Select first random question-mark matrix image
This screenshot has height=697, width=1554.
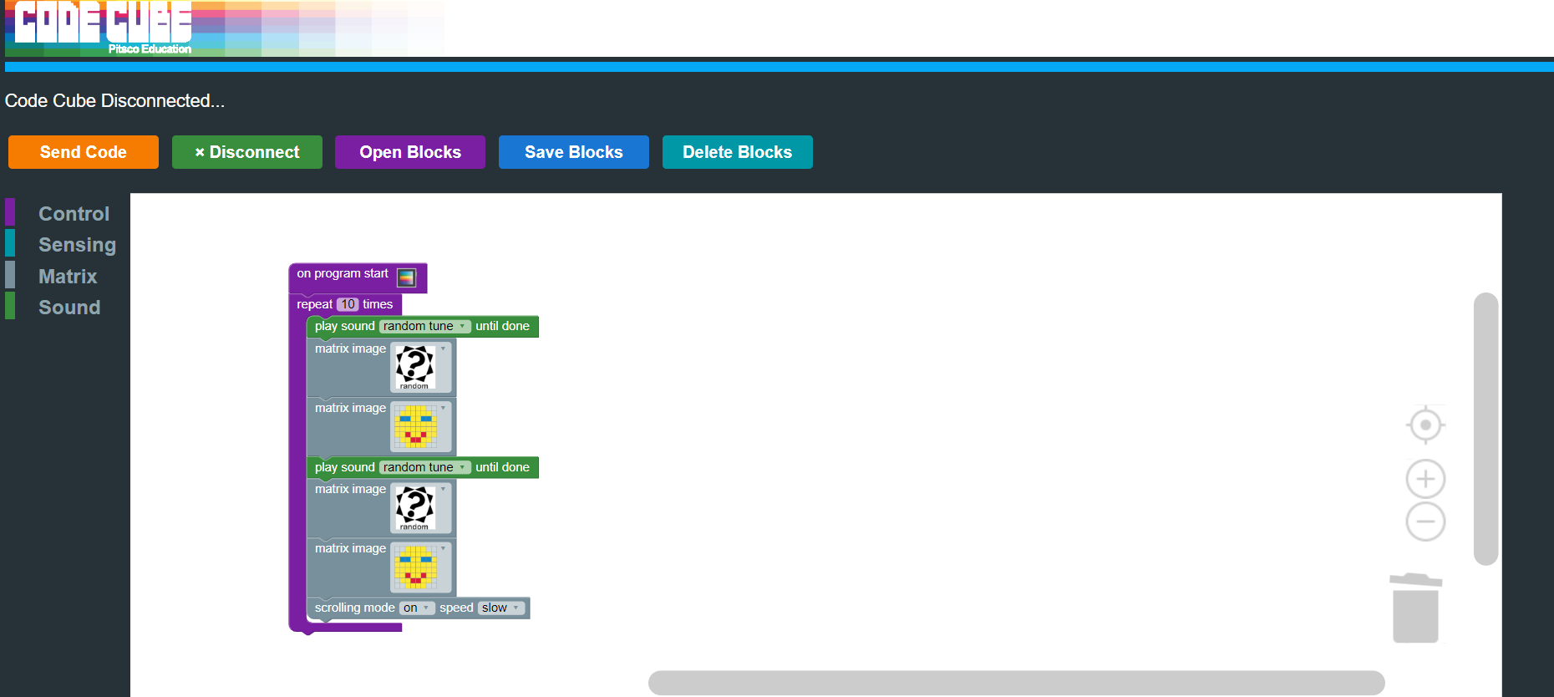coord(420,367)
